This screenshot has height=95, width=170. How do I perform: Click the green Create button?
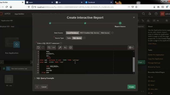pos(131,87)
